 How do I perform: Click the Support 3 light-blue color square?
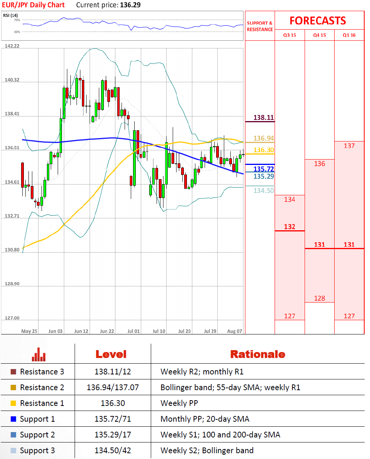[13, 451]
